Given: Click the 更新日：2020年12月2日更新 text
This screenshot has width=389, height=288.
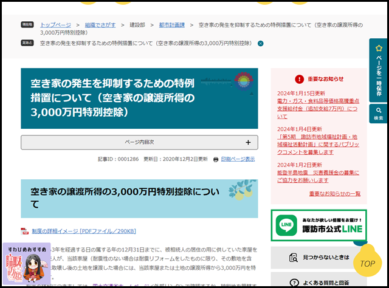Looking at the screenshot, I should coord(176,159).
